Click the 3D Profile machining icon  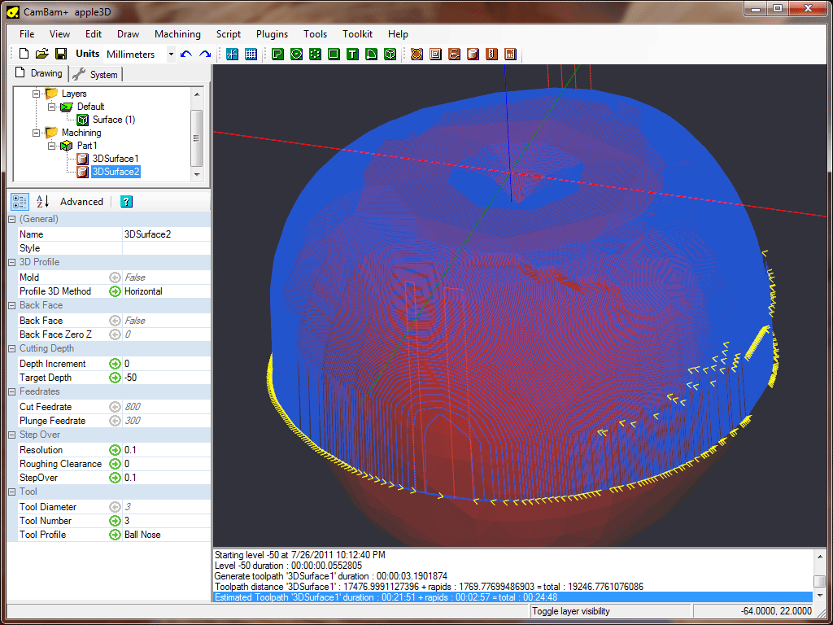point(473,54)
